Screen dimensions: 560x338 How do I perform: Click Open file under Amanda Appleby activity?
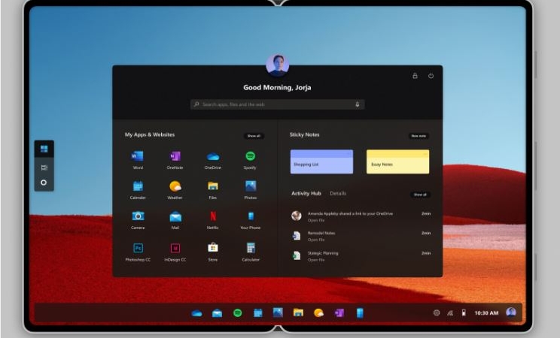tap(316, 220)
